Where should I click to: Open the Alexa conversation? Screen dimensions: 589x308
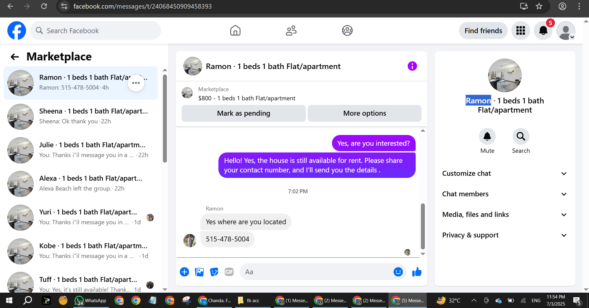[81, 183]
